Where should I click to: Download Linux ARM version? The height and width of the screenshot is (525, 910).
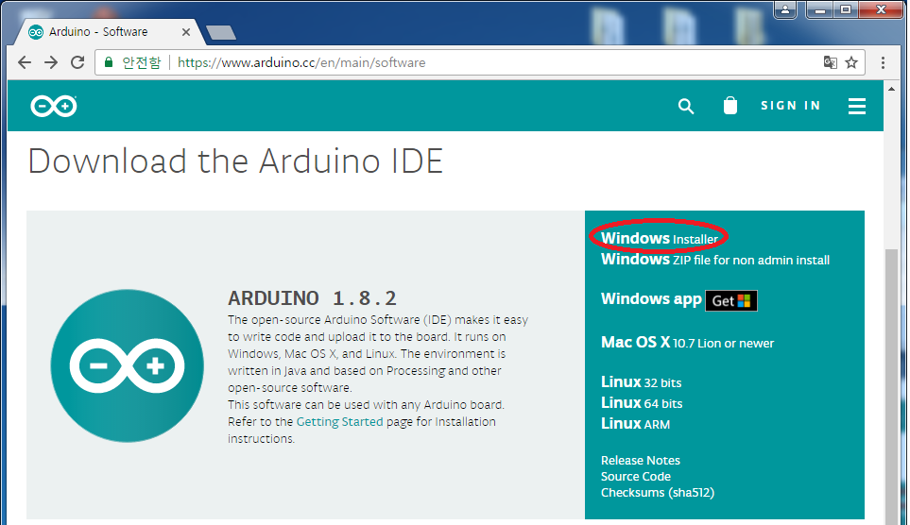(636, 424)
